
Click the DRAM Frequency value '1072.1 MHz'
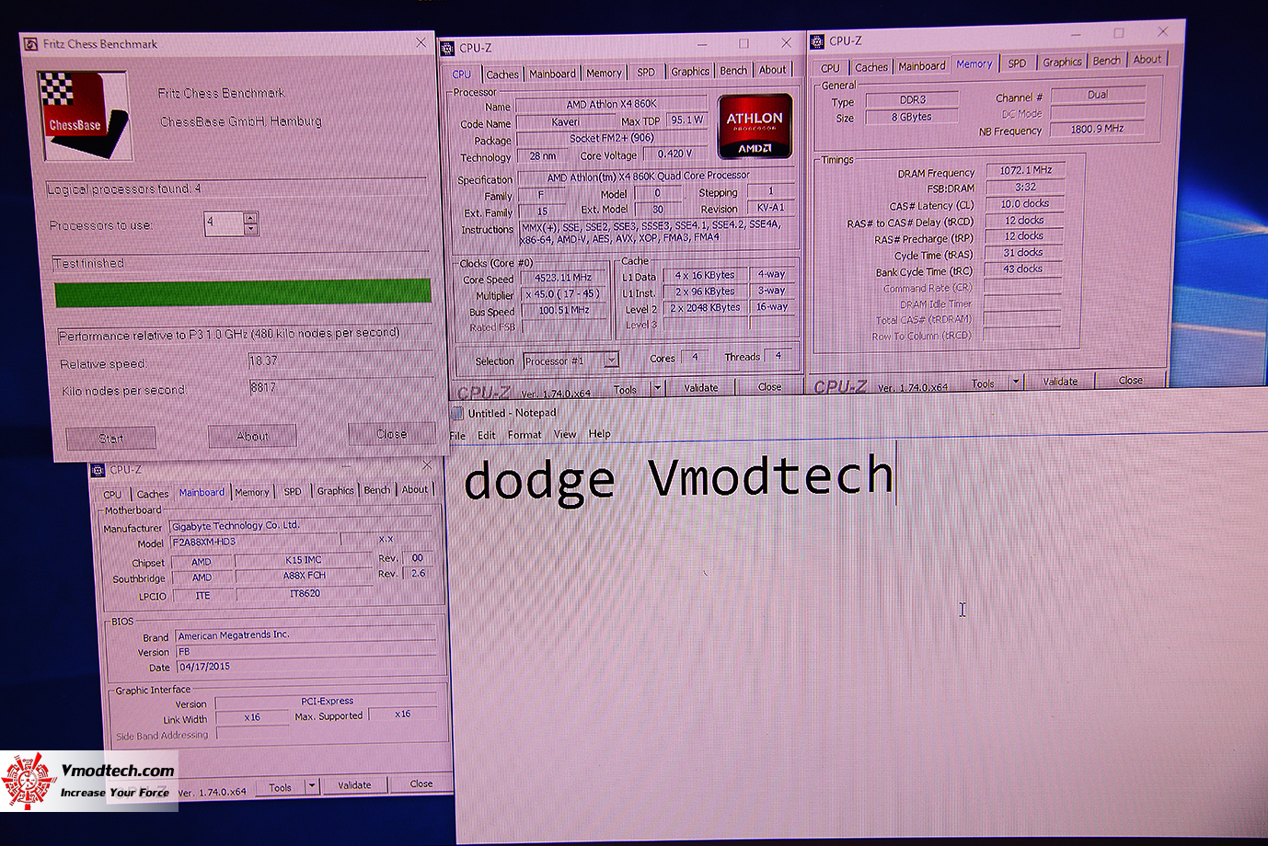(1025, 170)
